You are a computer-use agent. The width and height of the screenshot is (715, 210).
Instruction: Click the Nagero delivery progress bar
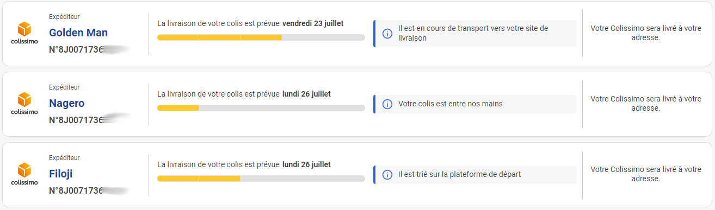(261, 108)
